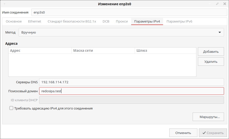Click the Добавить address button
Image resolution: width=229 pixels, height=139 pixels.
[211, 52]
